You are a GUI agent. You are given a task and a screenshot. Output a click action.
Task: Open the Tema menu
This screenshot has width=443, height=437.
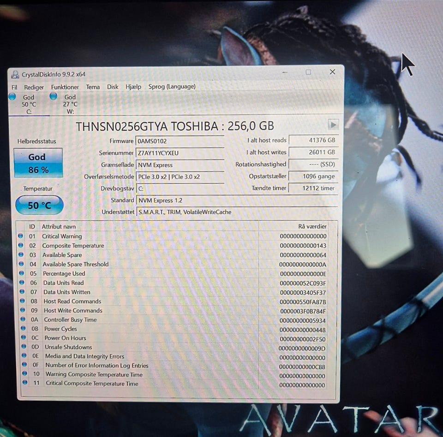93,87
